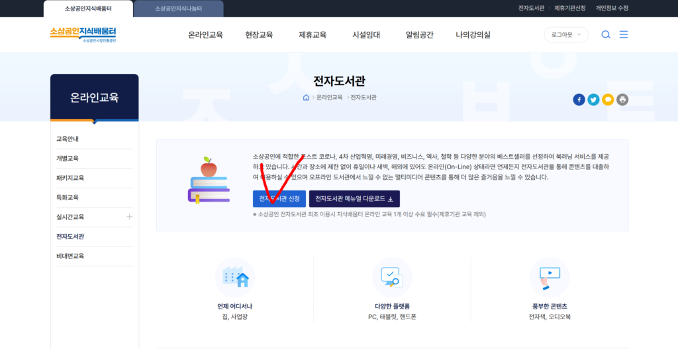Select 실시간교육 in sidebar
This screenshot has height=349, width=678.
coord(70,217)
